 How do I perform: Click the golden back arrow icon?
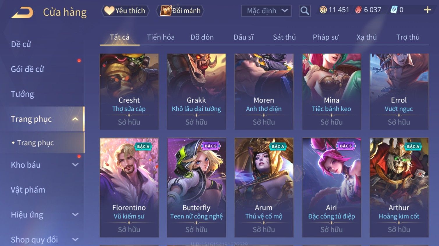pos(22,13)
